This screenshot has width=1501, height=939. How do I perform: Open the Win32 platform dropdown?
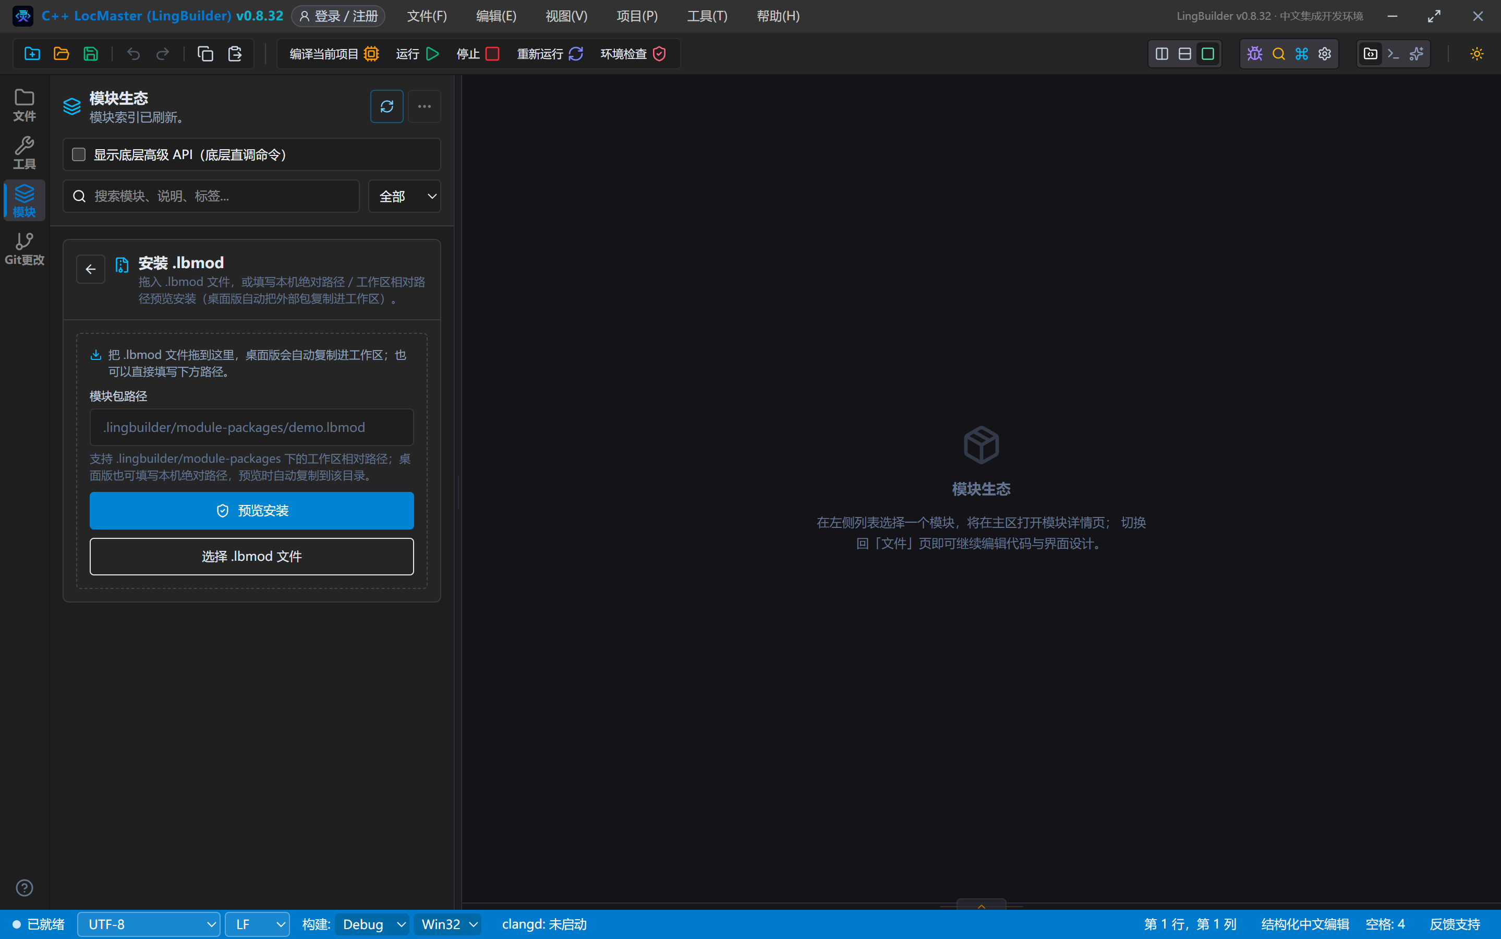point(448,924)
